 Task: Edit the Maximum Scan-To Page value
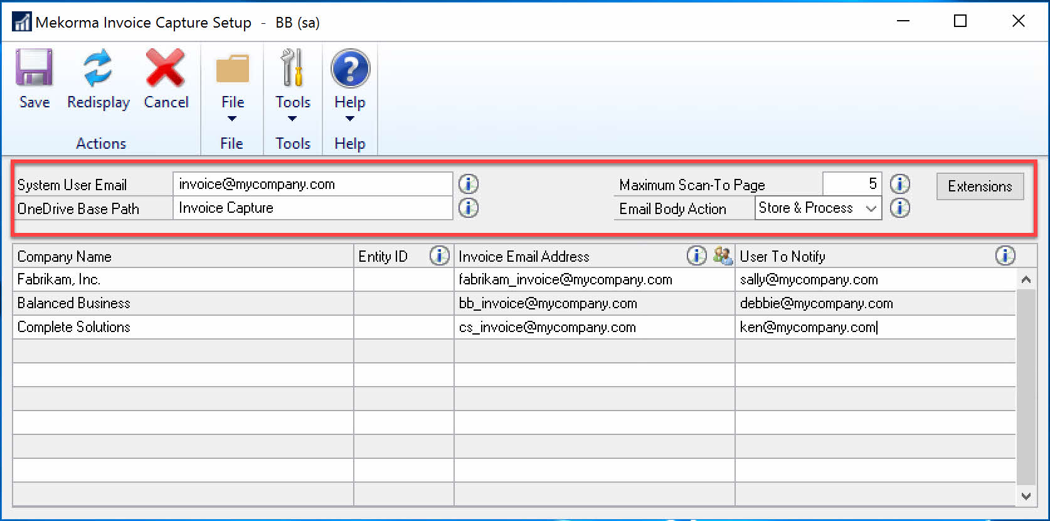(x=852, y=184)
